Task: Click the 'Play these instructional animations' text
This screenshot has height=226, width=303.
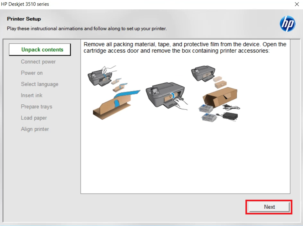Action: pos(87,29)
